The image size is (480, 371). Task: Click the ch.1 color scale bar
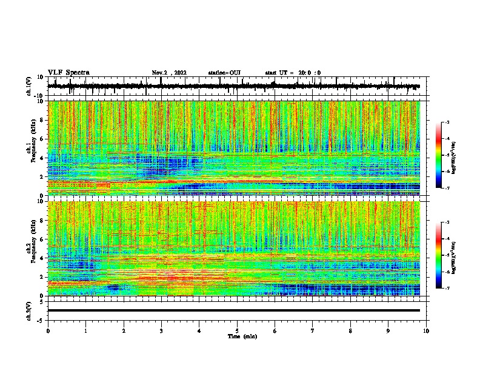coord(438,155)
